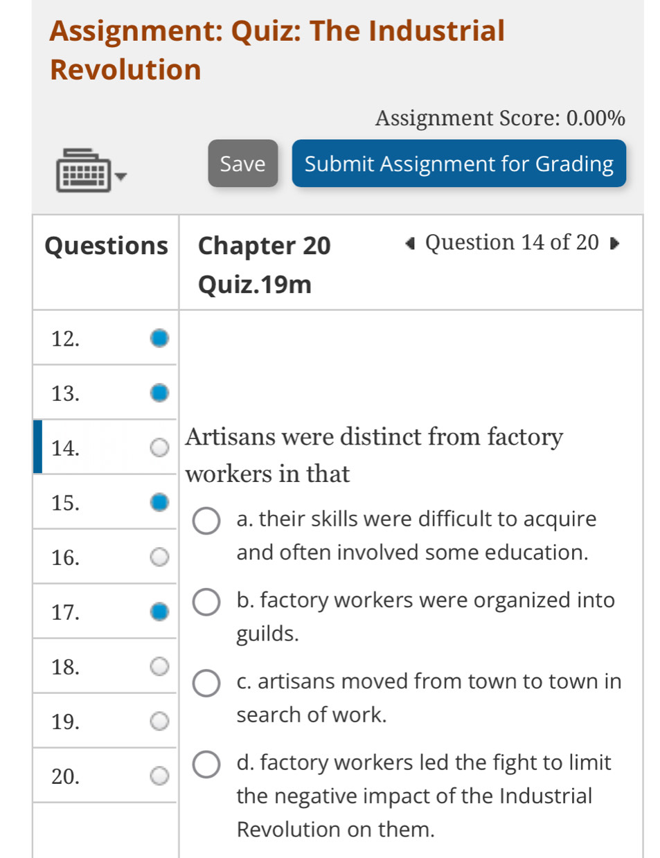Click the previous question arrow
The height and width of the screenshot is (858, 660).
click(x=409, y=244)
